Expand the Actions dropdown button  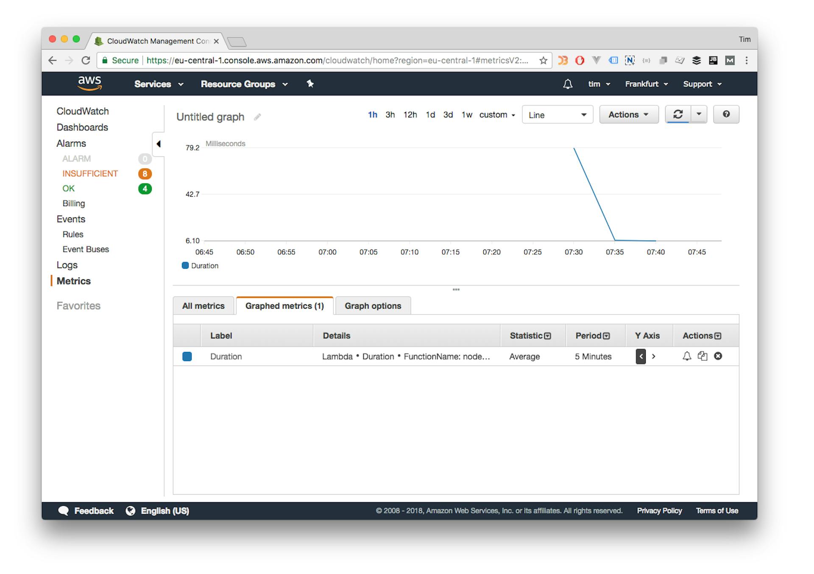click(628, 114)
